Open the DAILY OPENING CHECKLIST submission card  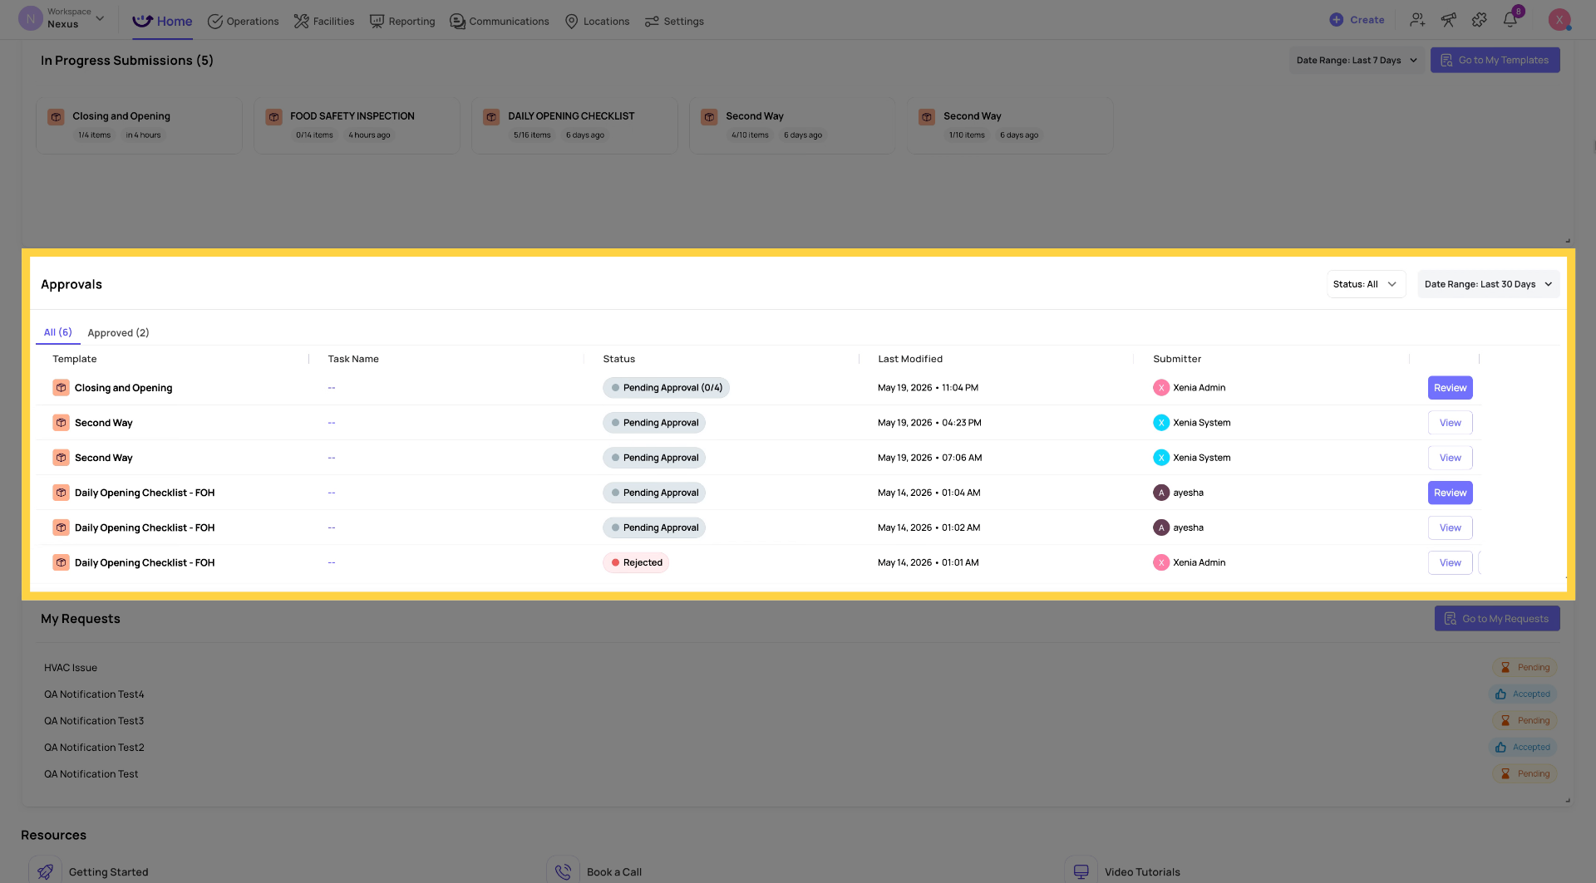574,125
